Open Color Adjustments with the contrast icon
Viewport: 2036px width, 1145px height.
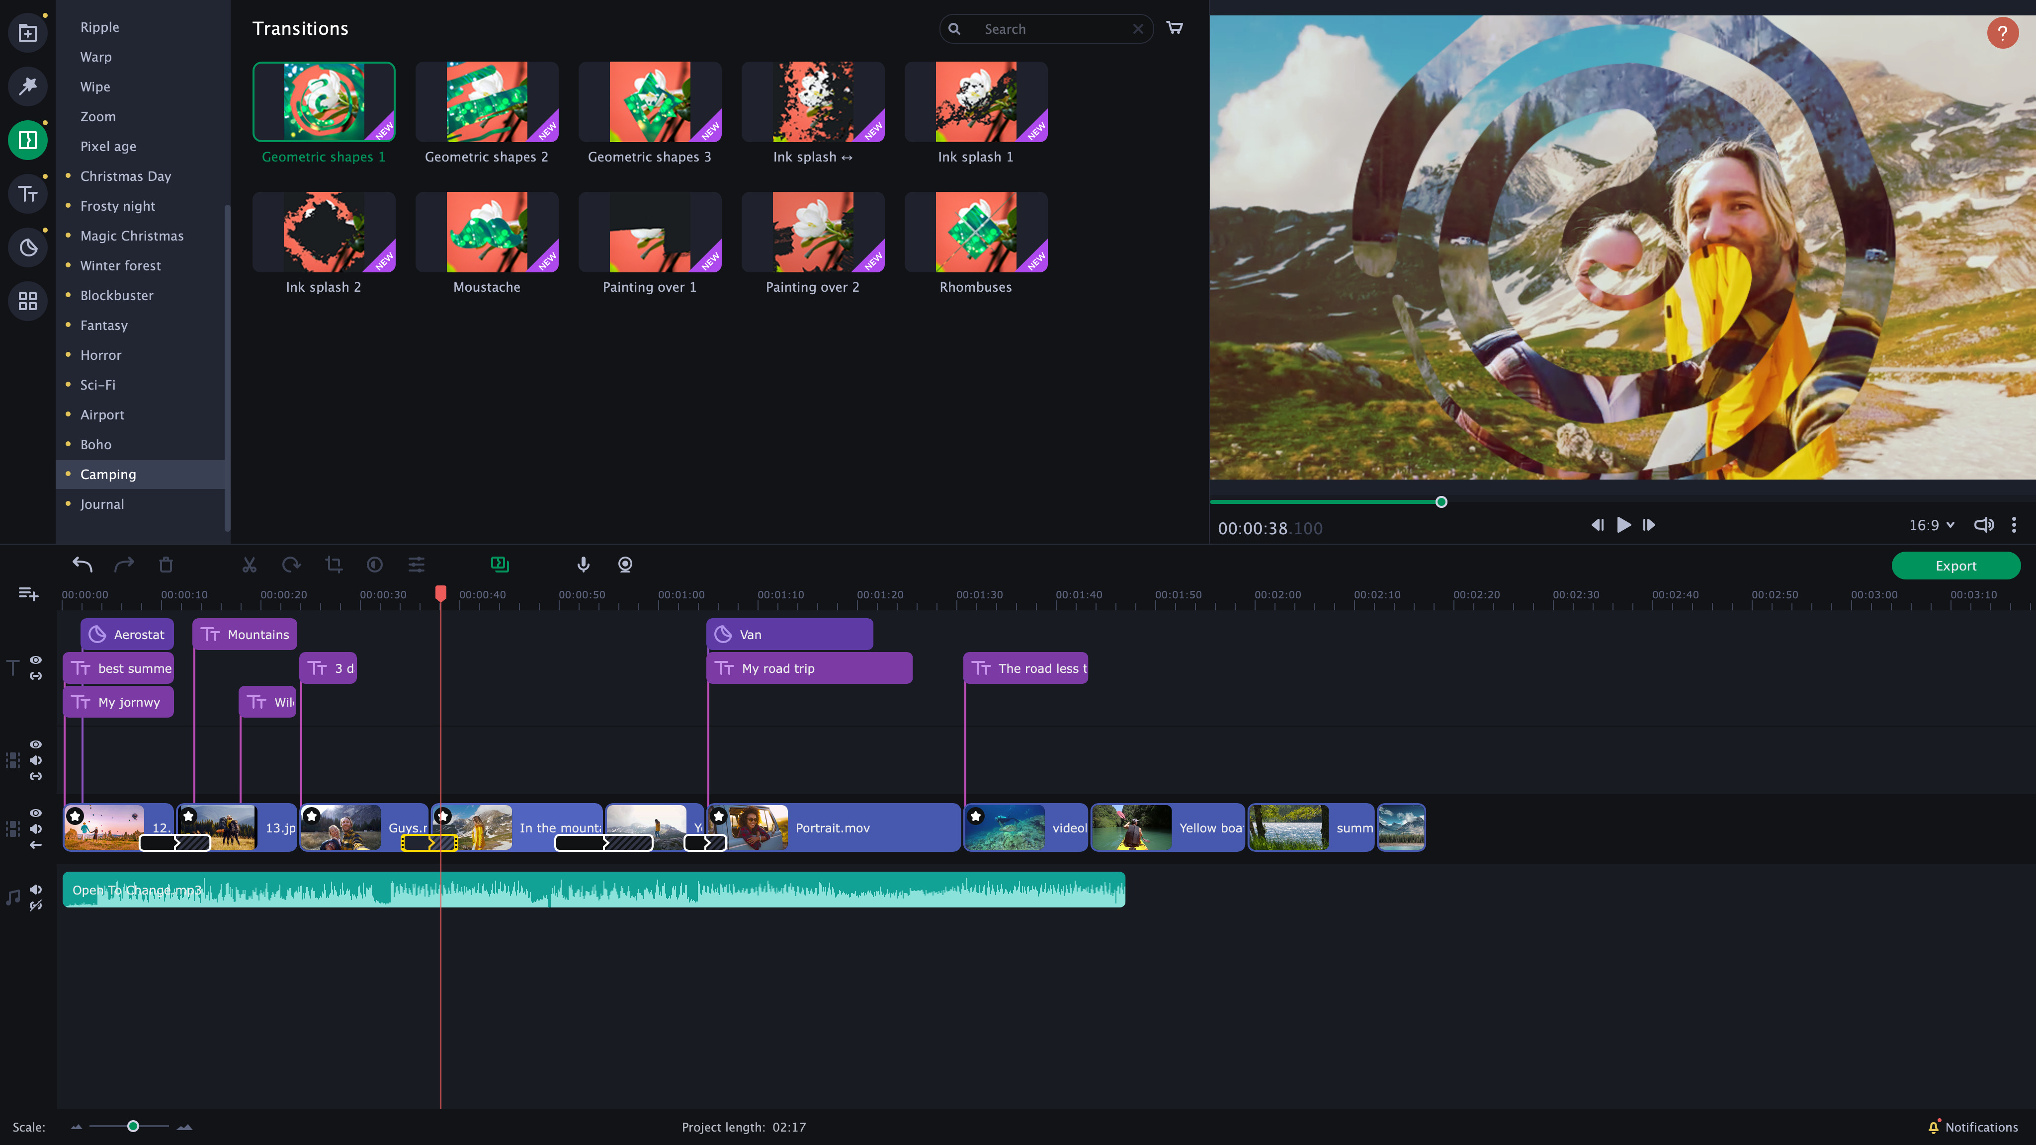pyautogui.click(x=374, y=565)
